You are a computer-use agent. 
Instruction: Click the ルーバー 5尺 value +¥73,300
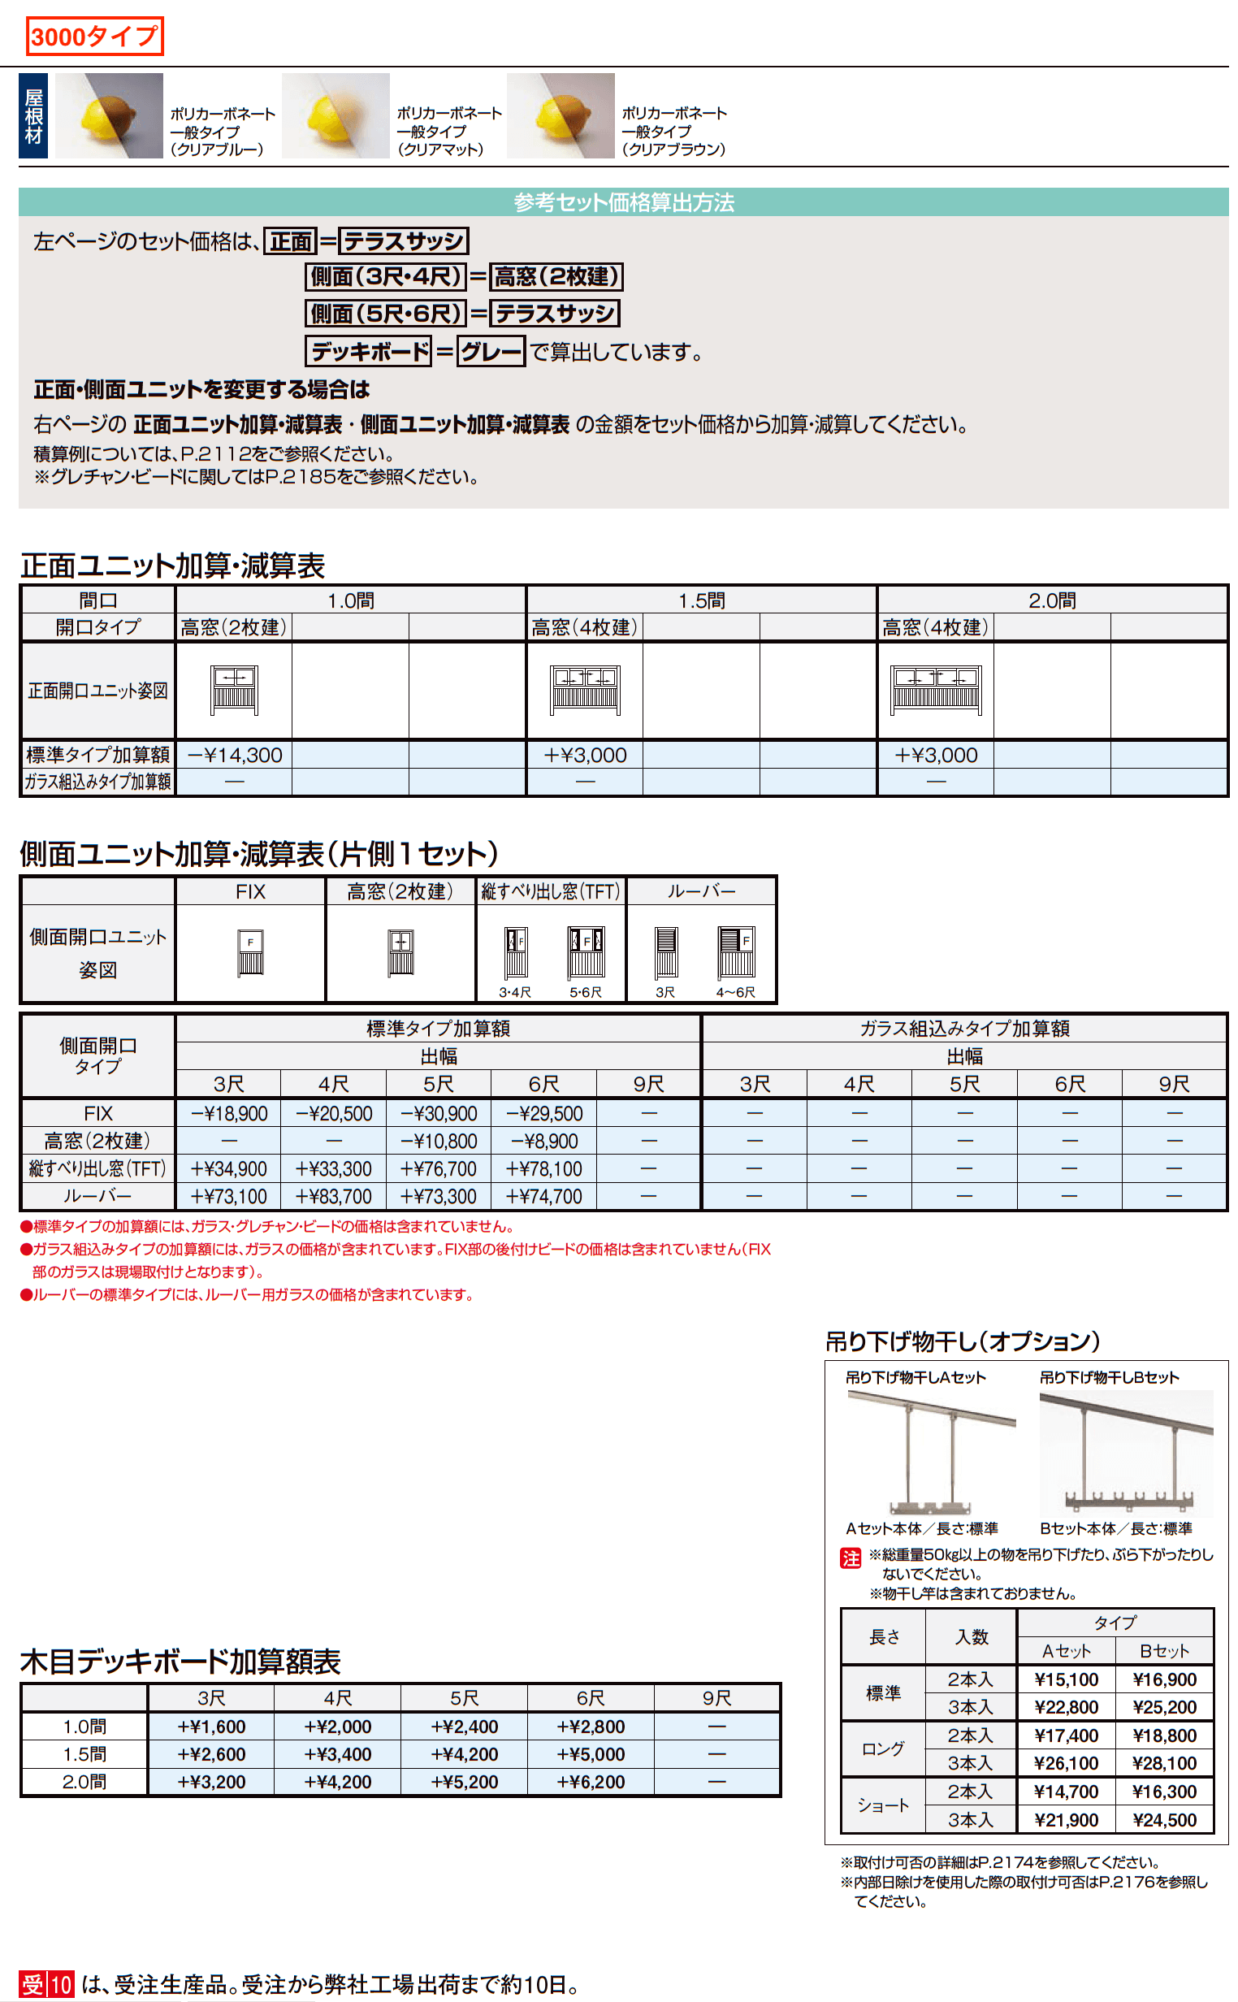click(438, 1196)
